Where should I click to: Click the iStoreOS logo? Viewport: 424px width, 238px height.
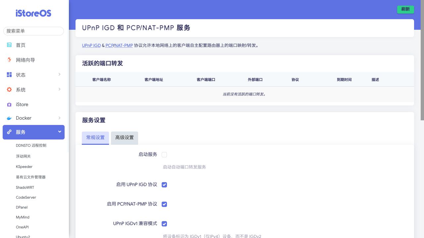(x=33, y=13)
